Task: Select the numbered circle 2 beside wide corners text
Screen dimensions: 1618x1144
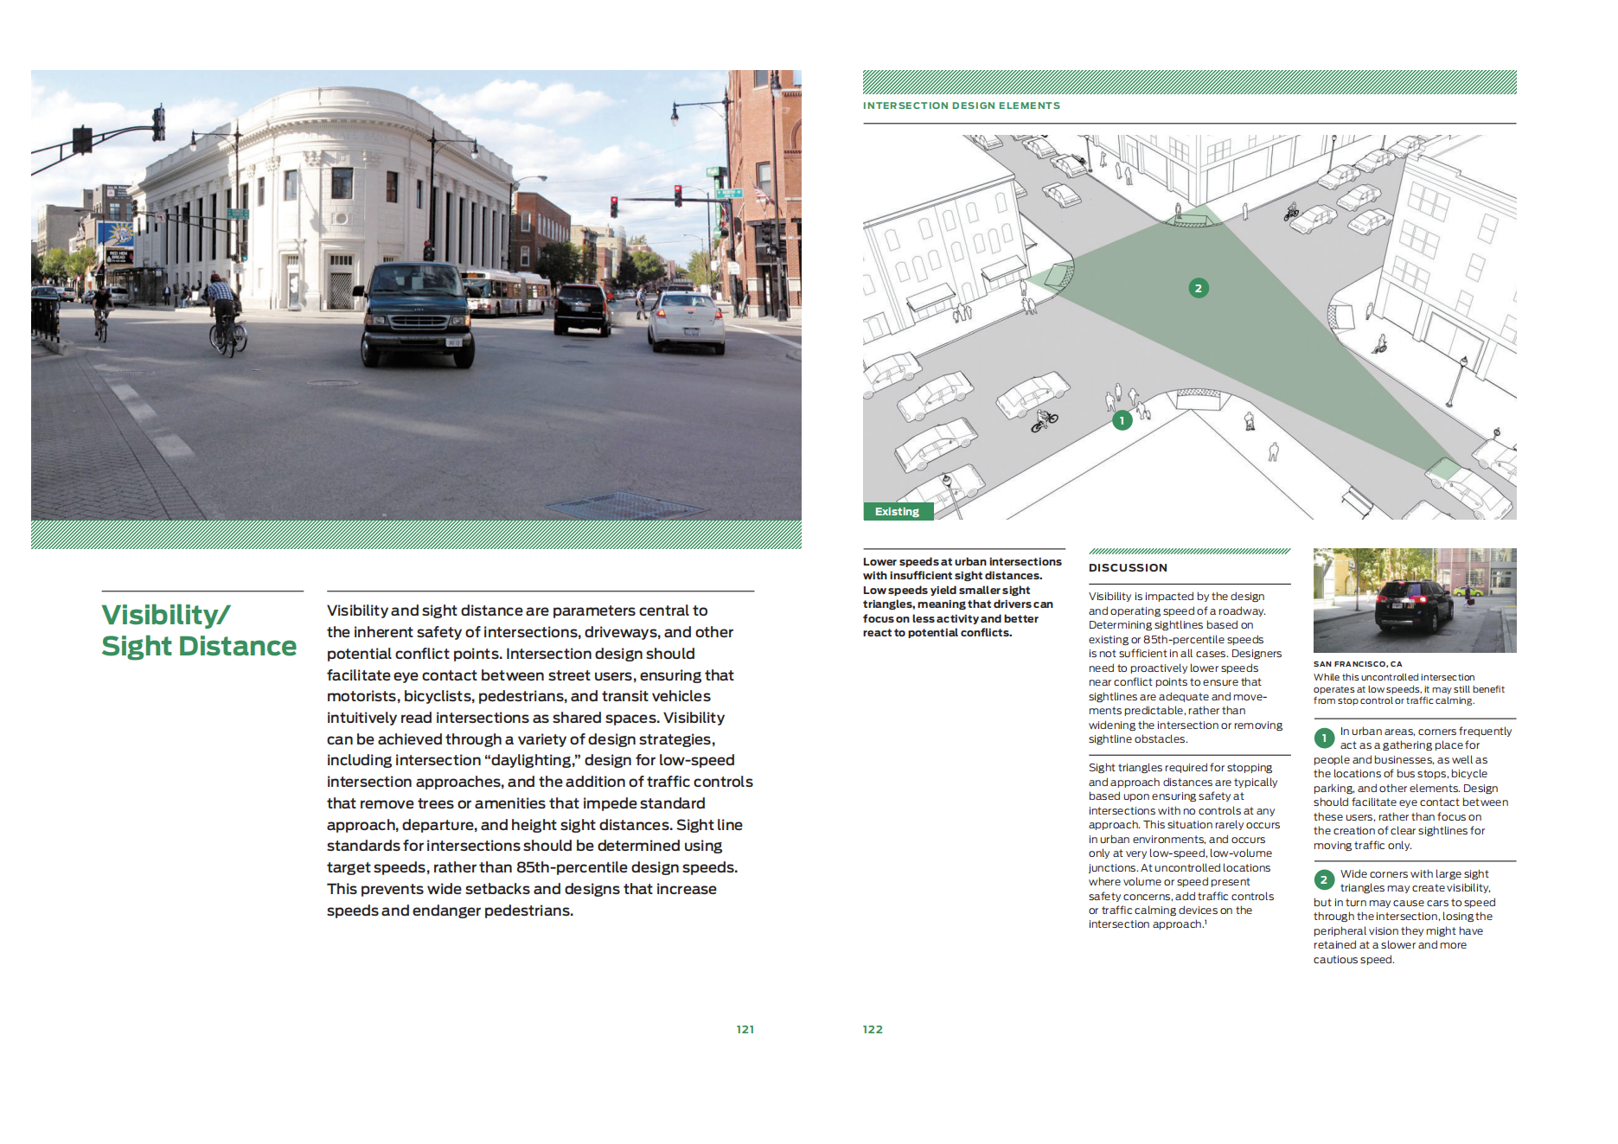Action: tap(1323, 880)
